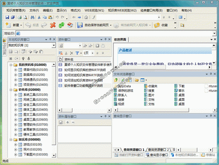The image size is (219, 165).
Task: Open the 文件(F) menu
Action: (x=34, y=11)
